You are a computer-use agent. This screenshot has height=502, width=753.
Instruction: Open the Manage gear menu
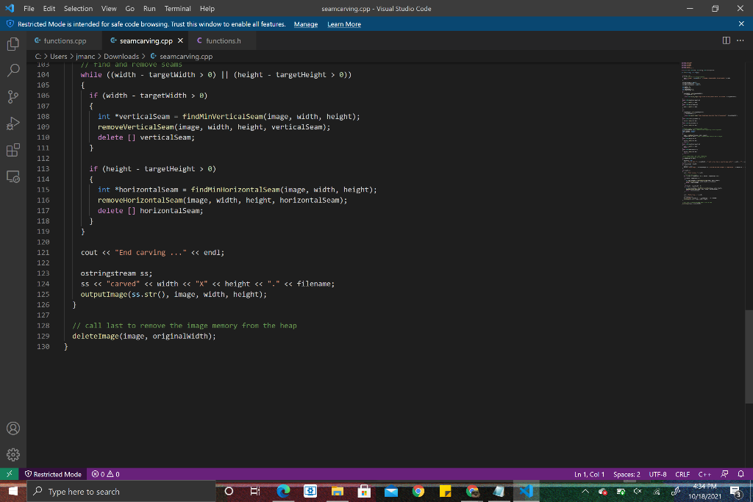[12, 454]
